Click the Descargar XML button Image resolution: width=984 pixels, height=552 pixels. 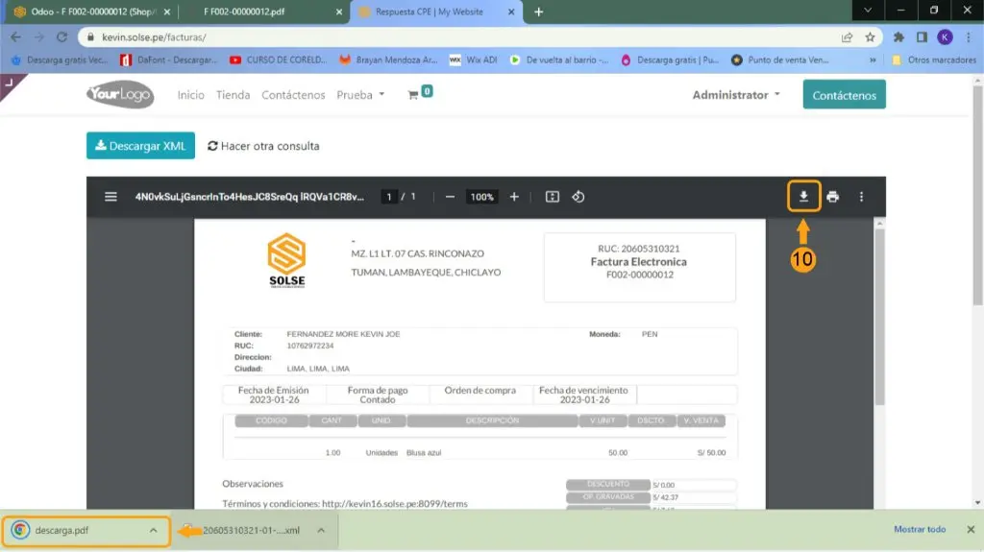pyautogui.click(x=140, y=146)
